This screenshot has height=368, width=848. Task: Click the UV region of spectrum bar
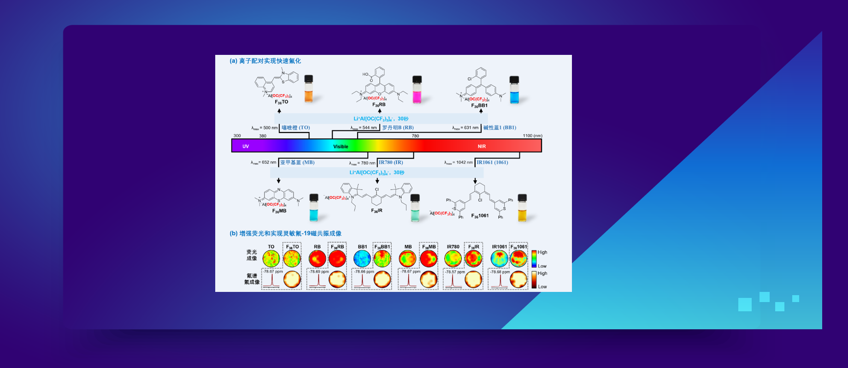coord(246,146)
